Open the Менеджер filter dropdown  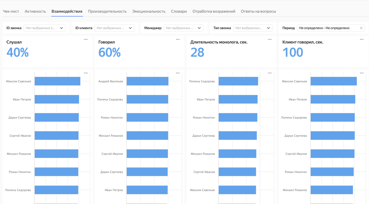[x=183, y=28]
